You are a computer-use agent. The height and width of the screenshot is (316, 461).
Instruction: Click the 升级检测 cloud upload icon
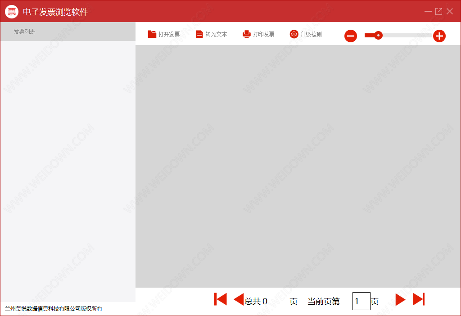tap(294, 34)
